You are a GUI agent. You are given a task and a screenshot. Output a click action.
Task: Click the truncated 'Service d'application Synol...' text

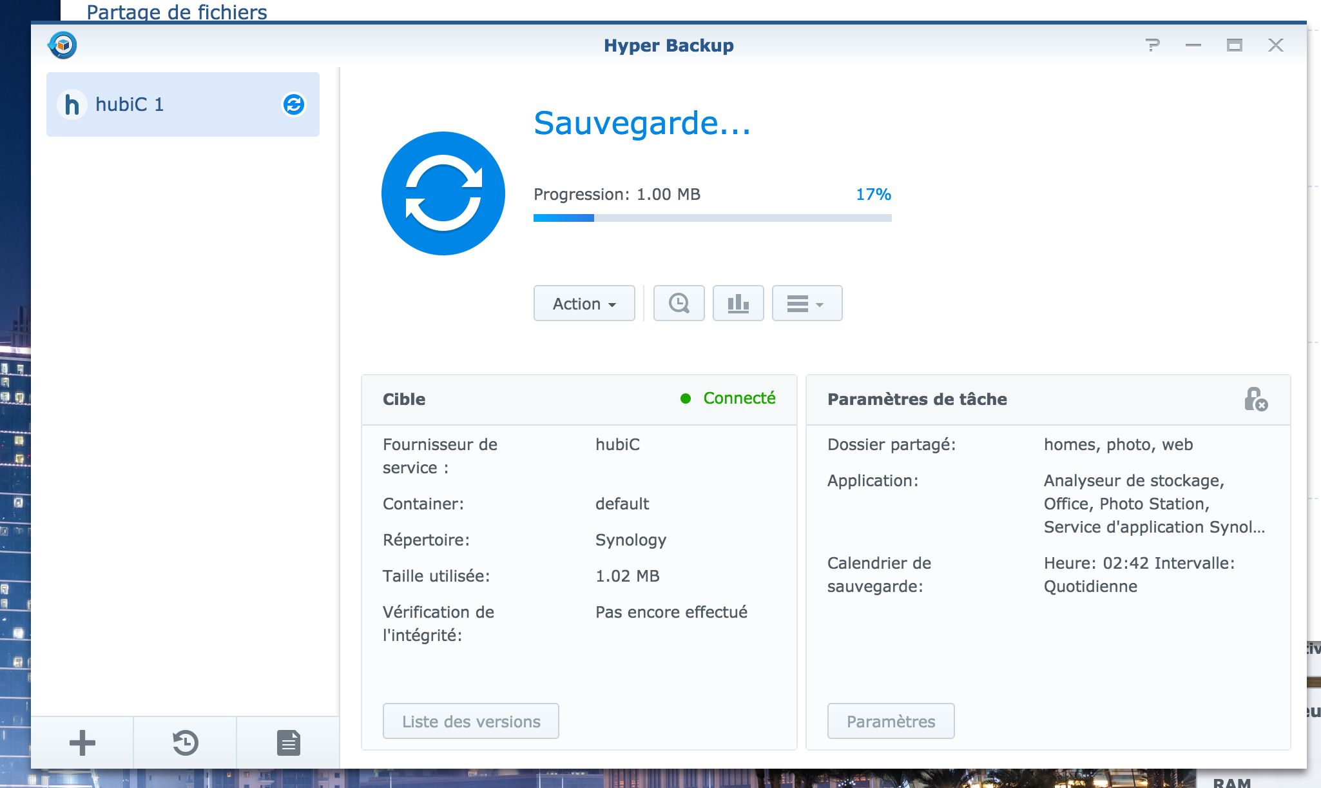pyautogui.click(x=1155, y=527)
